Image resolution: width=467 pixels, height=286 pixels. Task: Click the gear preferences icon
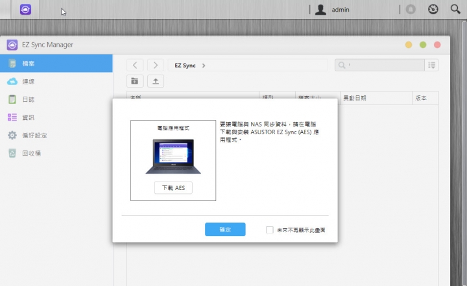12,136
